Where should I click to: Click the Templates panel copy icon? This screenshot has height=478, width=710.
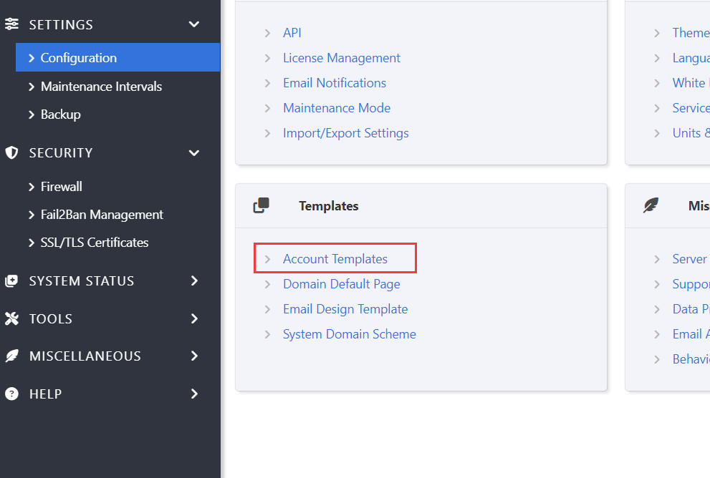coord(262,206)
